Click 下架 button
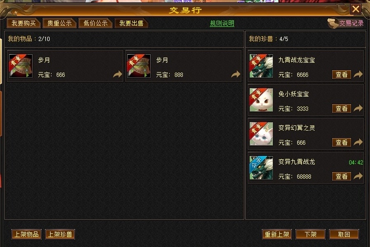Viewport: 370px width, 247px height. click(310, 234)
